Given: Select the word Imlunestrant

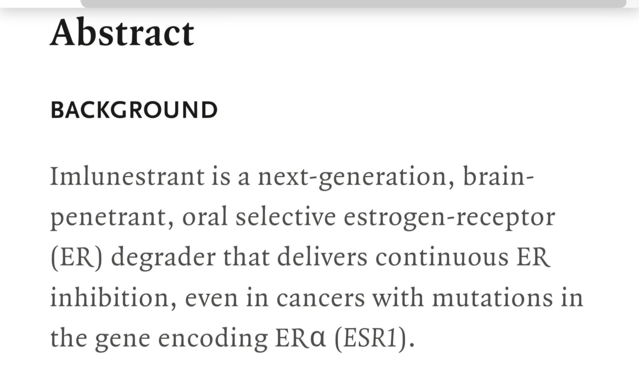Looking at the screenshot, I should point(127,176).
